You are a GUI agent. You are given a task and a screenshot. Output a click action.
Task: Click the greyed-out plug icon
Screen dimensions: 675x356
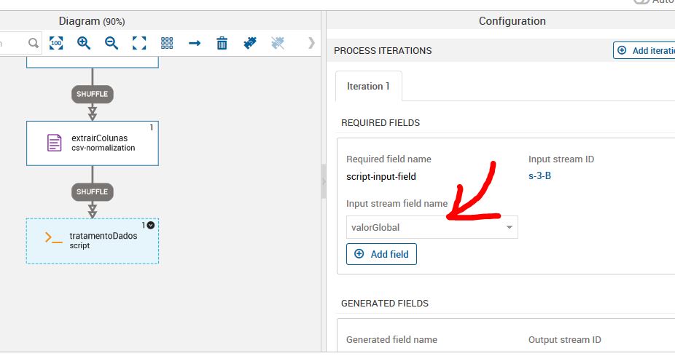tap(278, 43)
